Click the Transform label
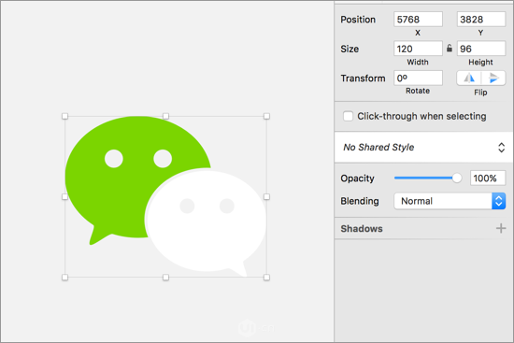The image size is (514, 343). [363, 79]
